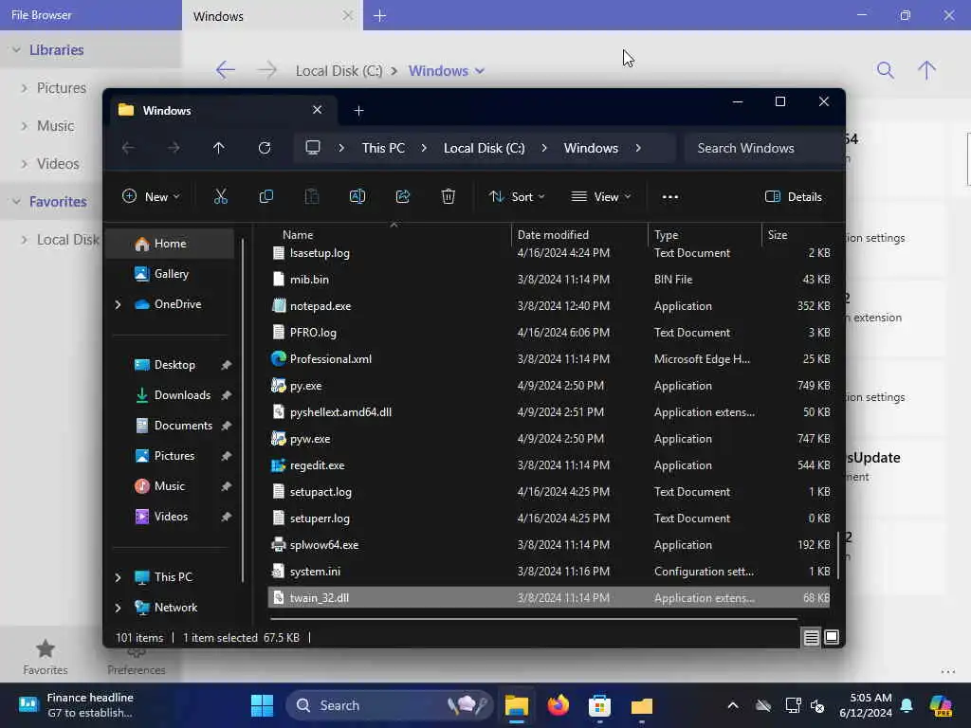Click the Explorer refresh icon
971x728 pixels.
pos(265,148)
